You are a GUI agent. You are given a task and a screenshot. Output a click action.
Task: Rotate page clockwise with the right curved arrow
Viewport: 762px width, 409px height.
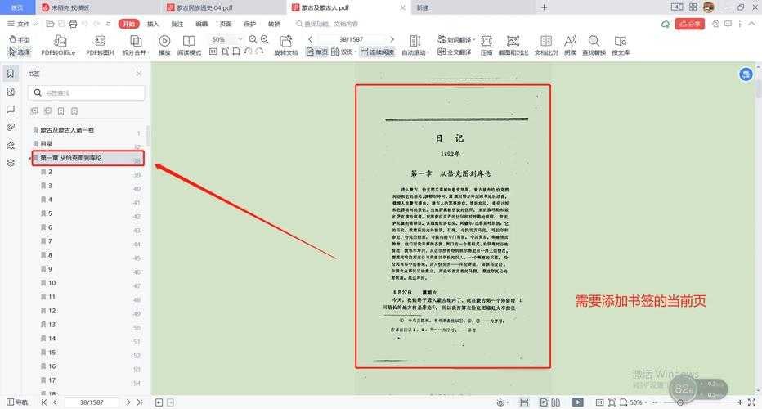(259, 52)
